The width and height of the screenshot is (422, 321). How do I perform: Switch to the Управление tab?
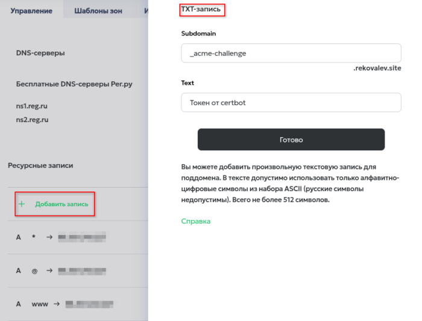coord(31,11)
